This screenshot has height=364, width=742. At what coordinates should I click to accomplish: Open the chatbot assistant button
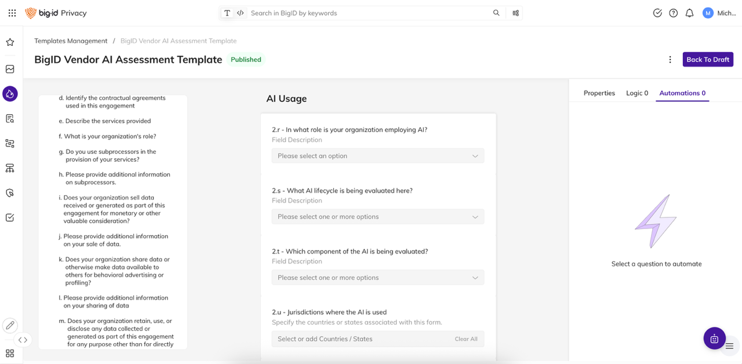714,338
